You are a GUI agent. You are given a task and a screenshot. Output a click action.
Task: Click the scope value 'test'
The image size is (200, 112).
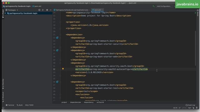86,91
